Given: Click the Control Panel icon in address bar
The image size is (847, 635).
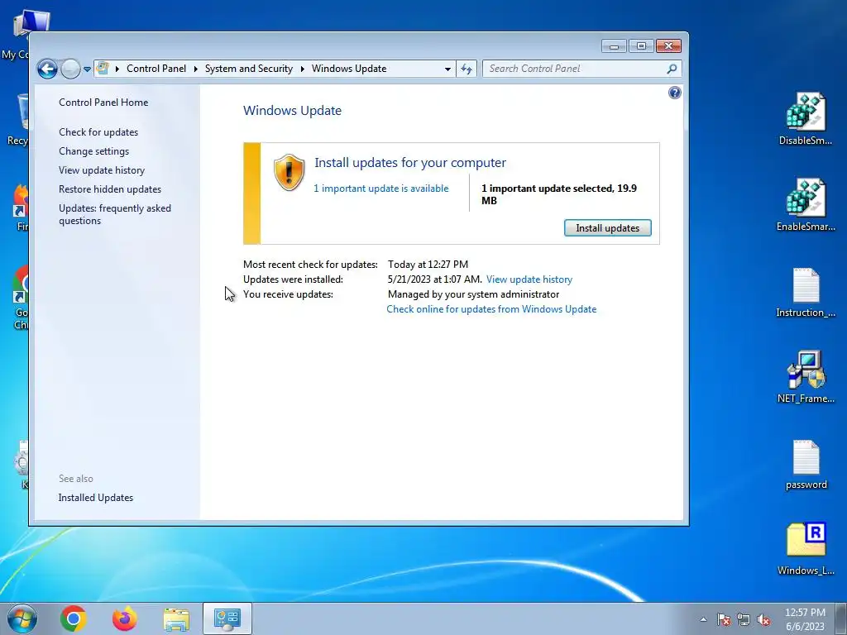Looking at the screenshot, I should [x=103, y=69].
